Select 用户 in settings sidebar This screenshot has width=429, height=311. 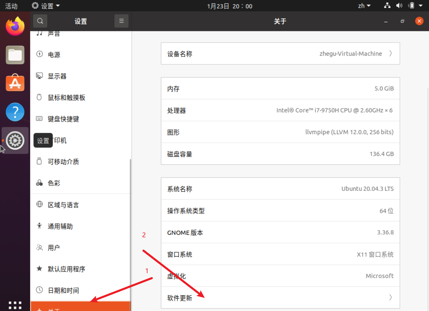coord(80,248)
